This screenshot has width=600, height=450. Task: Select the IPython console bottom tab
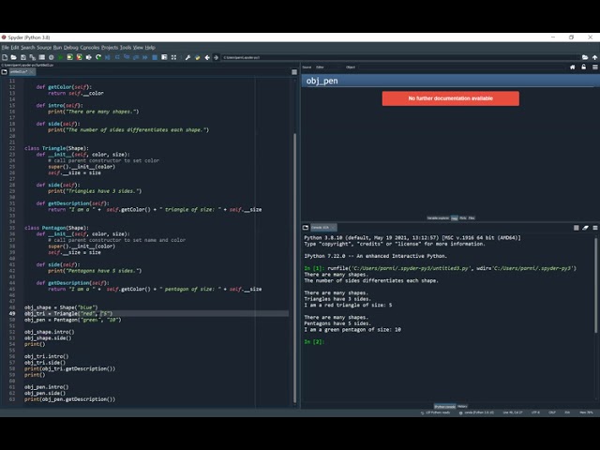click(444, 406)
